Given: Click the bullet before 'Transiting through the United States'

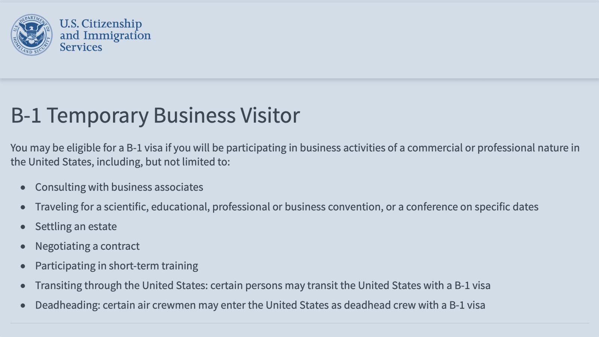Looking at the screenshot, I should click(23, 286).
